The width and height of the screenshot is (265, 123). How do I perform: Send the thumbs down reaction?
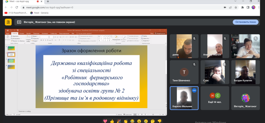coord(159,121)
